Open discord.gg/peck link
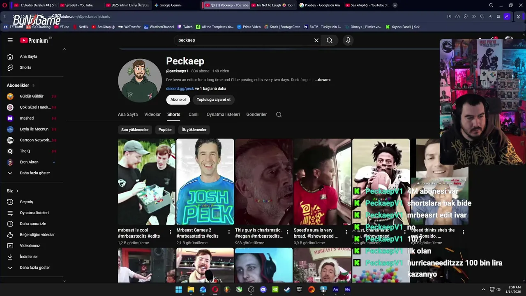This screenshot has height=296, width=526. click(180, 89)
